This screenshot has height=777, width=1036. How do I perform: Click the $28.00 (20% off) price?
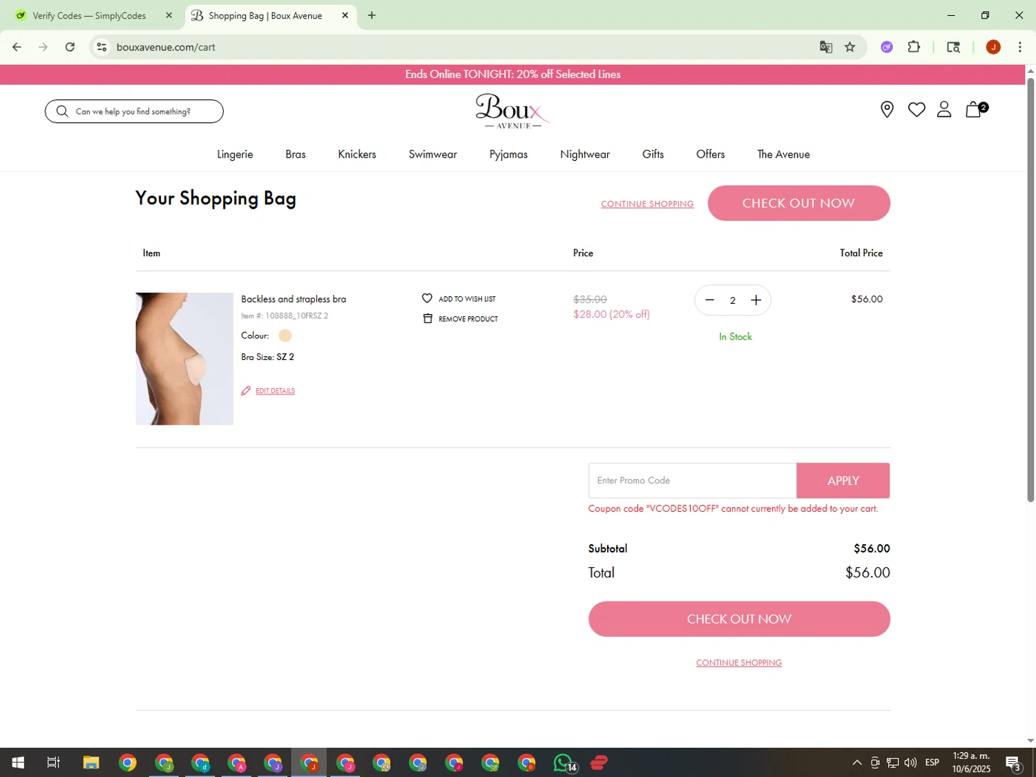tap(611, 314)
